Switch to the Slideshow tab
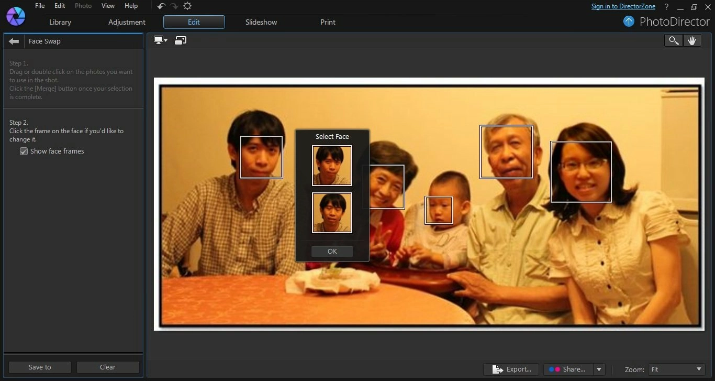Screen dimensions: 715x381 click(x=261, y=22)
